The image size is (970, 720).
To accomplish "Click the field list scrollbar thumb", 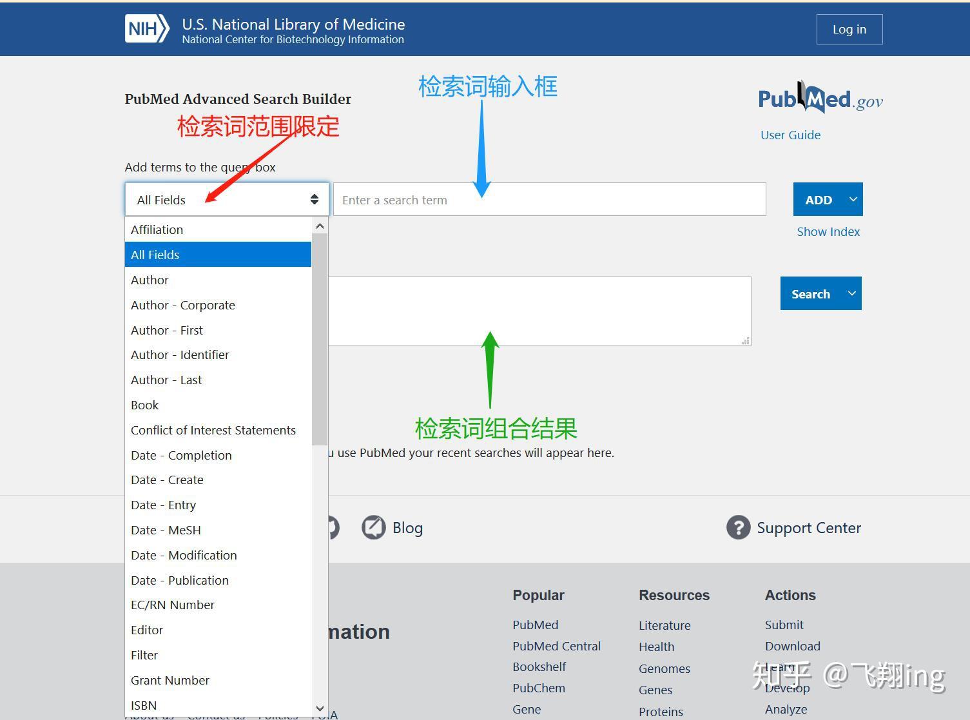I will [320, 339].
